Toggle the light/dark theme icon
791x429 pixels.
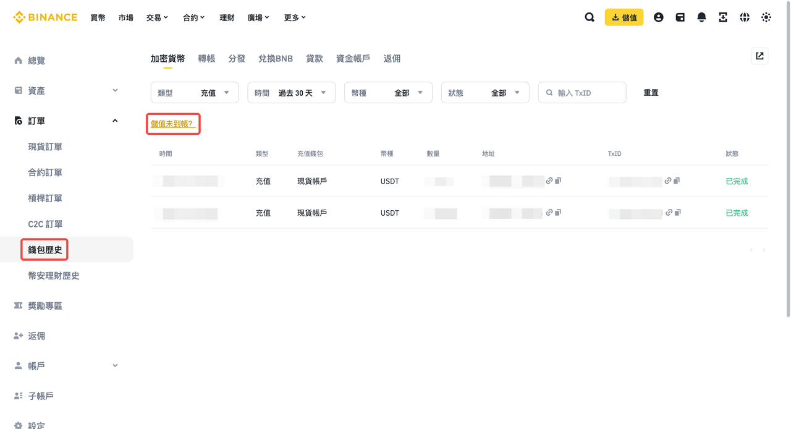(766, 17)
